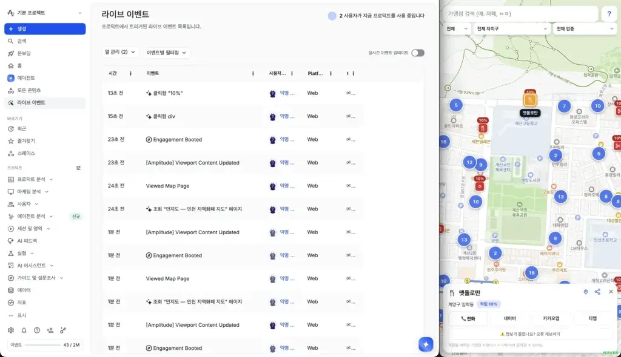
Task: Open notifications bell in the sidebar
Action: (x=24, y=330)
